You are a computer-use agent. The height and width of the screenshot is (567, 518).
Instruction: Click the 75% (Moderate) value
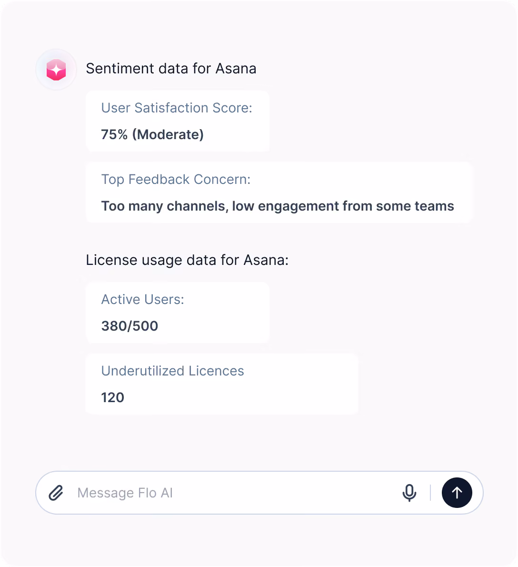point(152,134)
